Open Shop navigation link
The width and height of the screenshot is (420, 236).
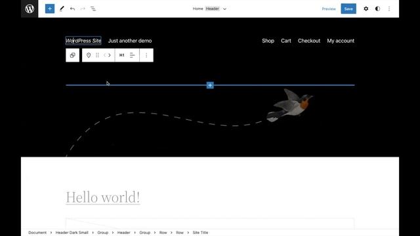[x=268, y=41]
